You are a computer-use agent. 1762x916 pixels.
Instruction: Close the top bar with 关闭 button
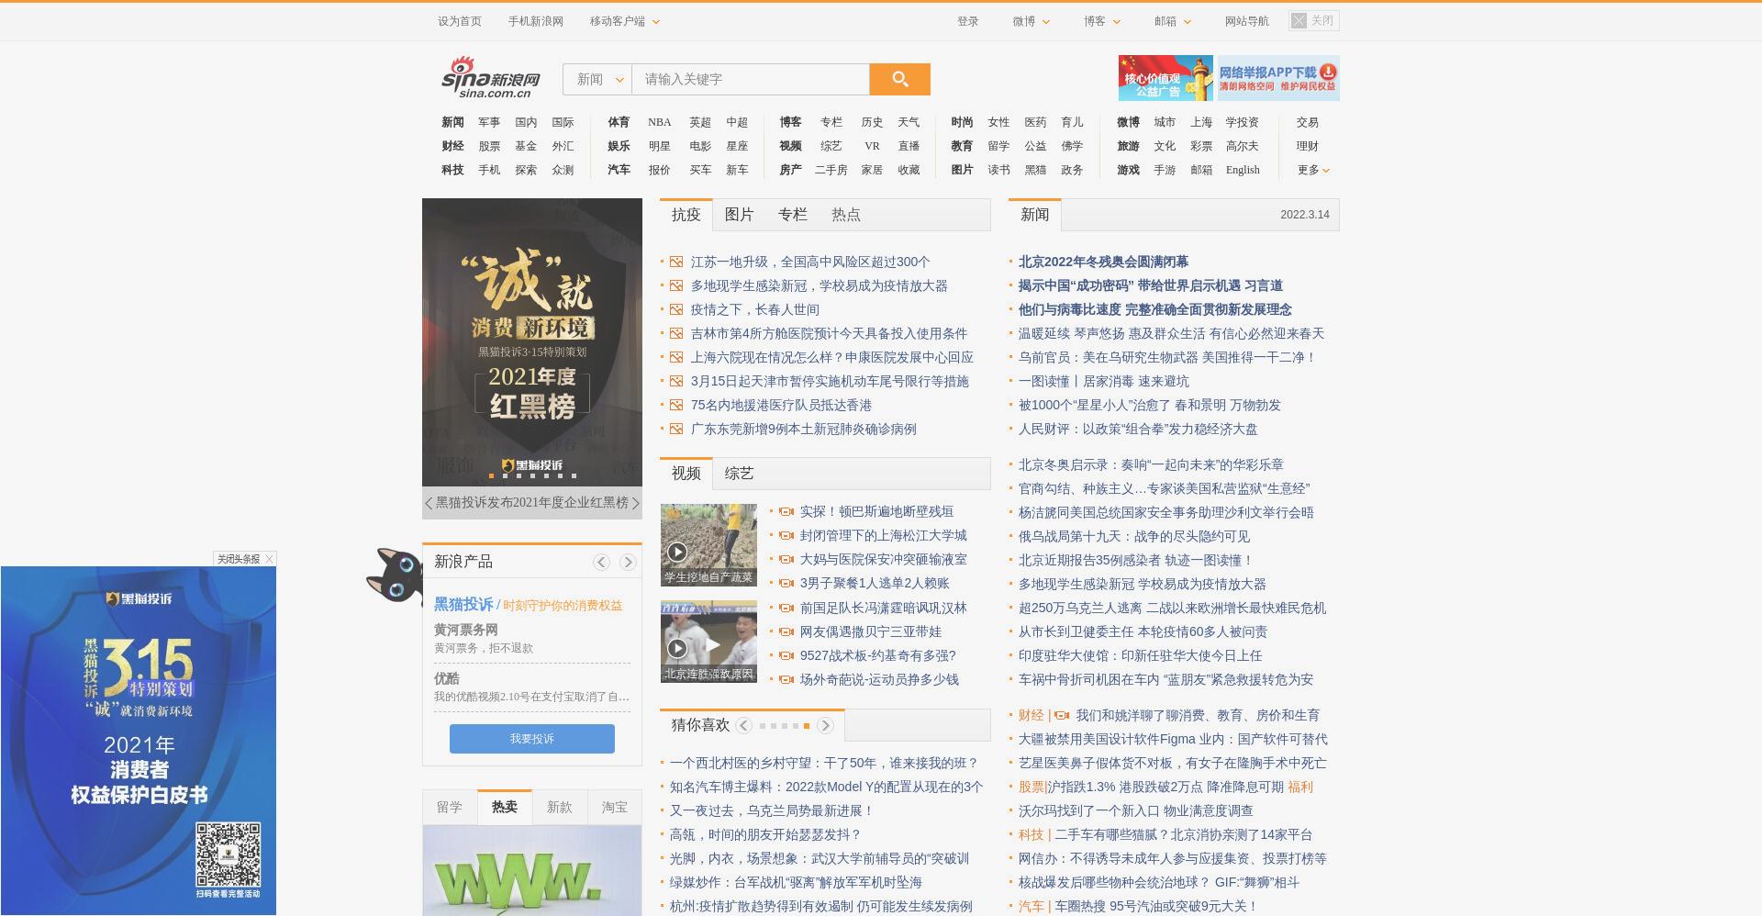(1313, 20)
